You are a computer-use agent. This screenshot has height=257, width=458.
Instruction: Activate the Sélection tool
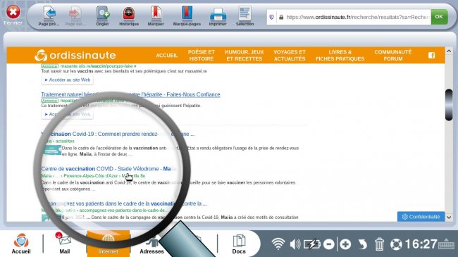(245, 15)
